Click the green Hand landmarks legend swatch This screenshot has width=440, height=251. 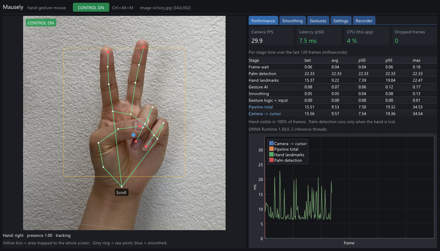[x=271, y=155]
